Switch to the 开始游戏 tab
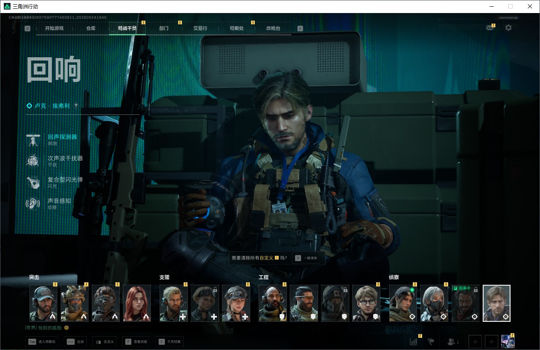The height and width of the screenshot is (350, 540). pyautogui.click(x=54, y=28)
